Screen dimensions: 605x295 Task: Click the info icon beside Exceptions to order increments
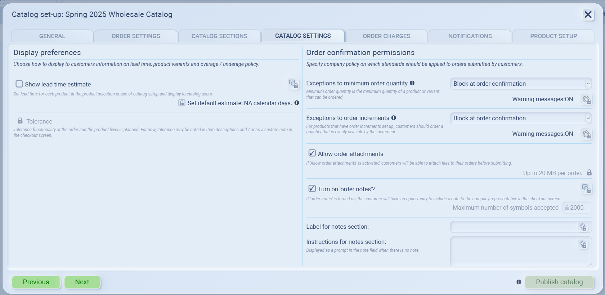tap(394, 118)
